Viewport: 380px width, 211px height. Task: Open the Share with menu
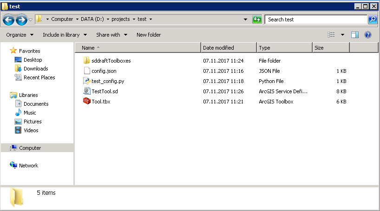pos(111,35)
